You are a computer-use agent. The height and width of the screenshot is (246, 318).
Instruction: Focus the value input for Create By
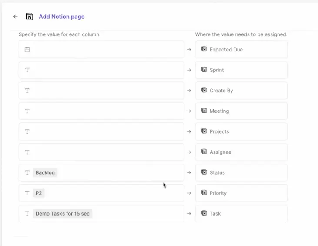pos(101,91)
